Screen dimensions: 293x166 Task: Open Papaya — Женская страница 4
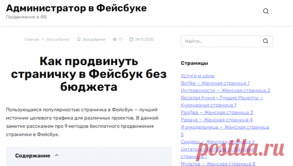click(217, 120)
